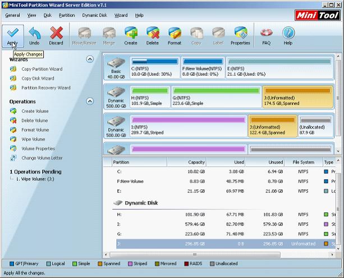Click the partition list horizontal scrollbar

(195, 254)
